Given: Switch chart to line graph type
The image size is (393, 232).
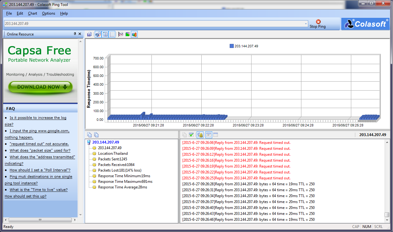Looking at the screenshot, I should 121,34.
